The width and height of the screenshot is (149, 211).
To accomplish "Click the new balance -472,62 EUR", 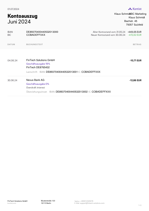I will (x=135, y=35).
